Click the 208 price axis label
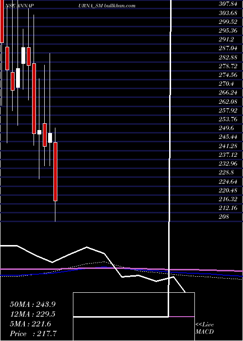This screenshot has width=243, height=341. click(224, 217)
